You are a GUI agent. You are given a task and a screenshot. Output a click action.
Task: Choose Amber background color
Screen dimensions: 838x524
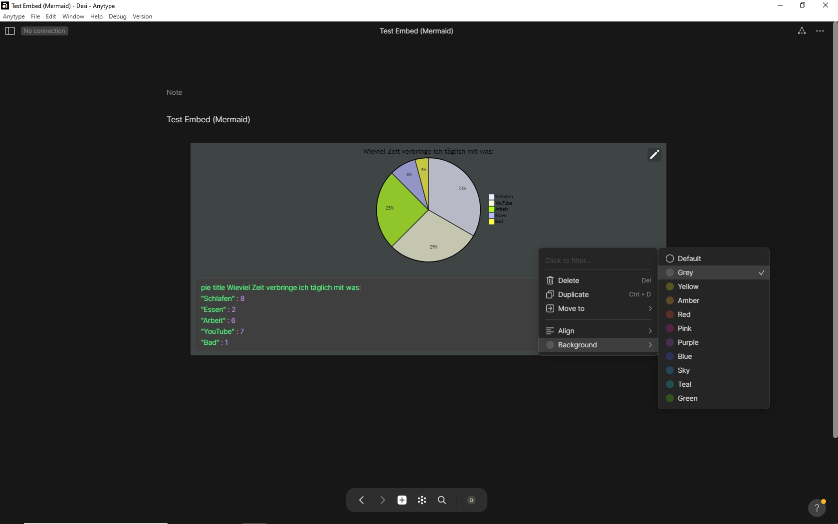click(x=714, y=300)
